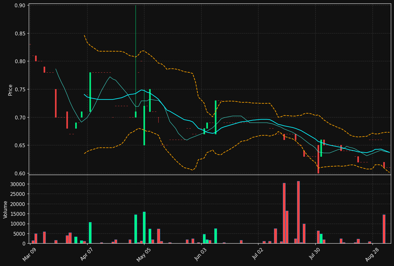Screen dimensions: 394x266
Task: Click the 30000 volume axis label
Action: (19, 184)
